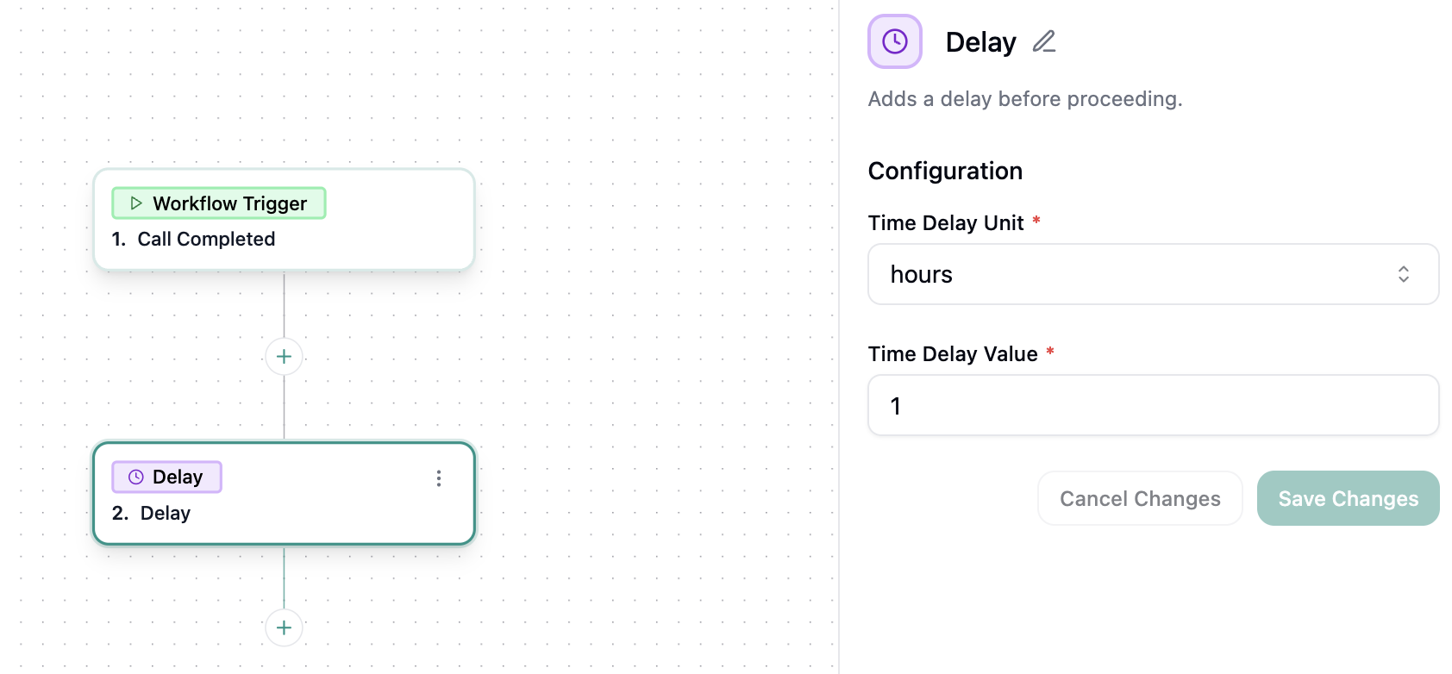The height and width of the screenshot is (674, 1452).
Task: Add a step after Call Completed trigger
Action: 284,356
